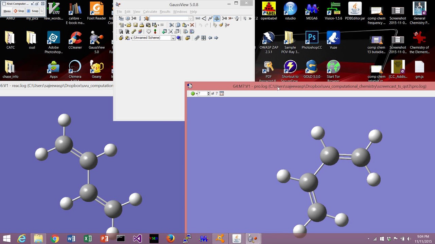Open the View menu in GaussView
This screenshot has width=435, height=244.
click(137, 12)
